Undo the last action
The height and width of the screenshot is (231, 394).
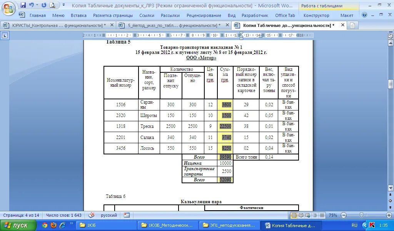pos(31,5)
